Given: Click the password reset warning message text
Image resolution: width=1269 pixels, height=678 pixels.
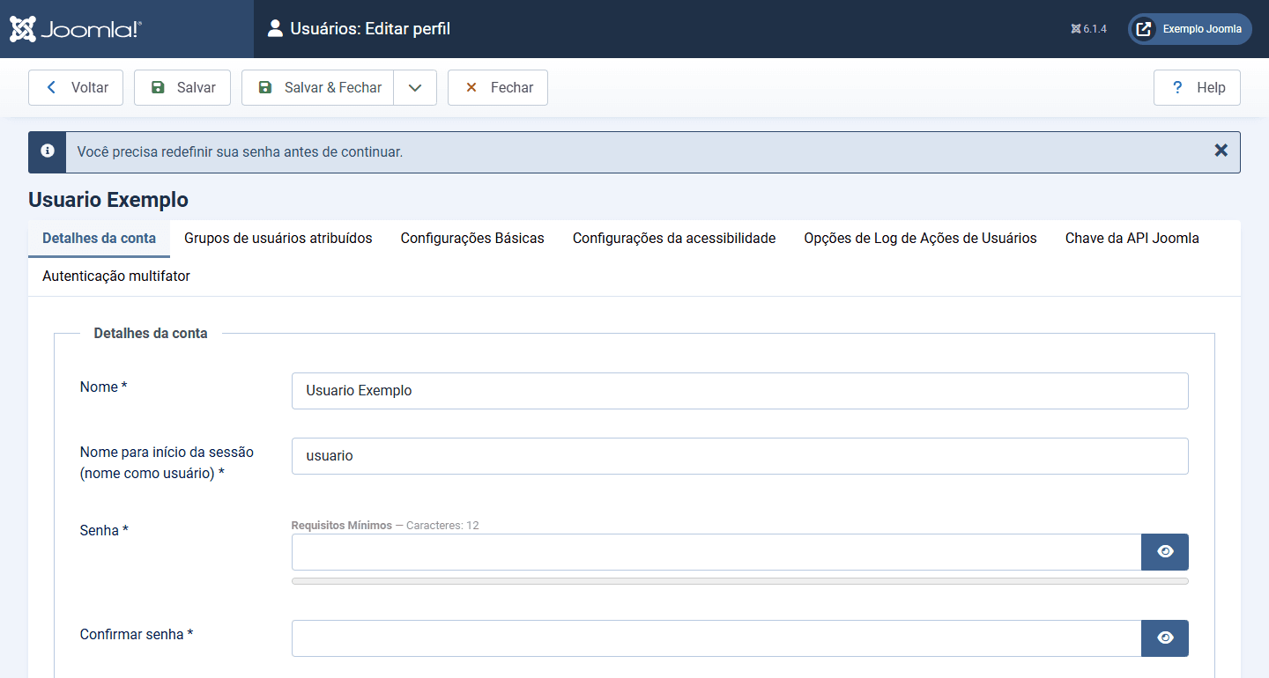Looking at the screenshot, I should [x=240, y=152].
